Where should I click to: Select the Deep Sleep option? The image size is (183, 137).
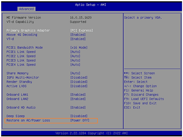tap(16, 116)
